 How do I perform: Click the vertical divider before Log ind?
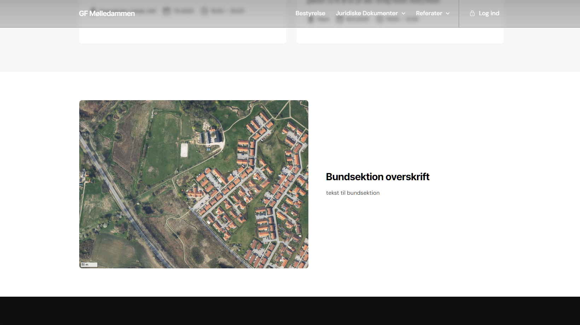point(459,13)
